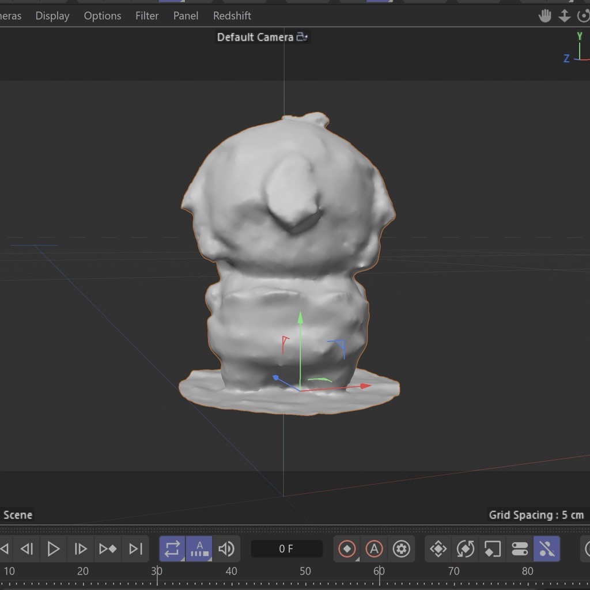Toggle the autokeying A button
This screenshot has width=590, height=590.
pyautogui.click(x=374, y=549)
